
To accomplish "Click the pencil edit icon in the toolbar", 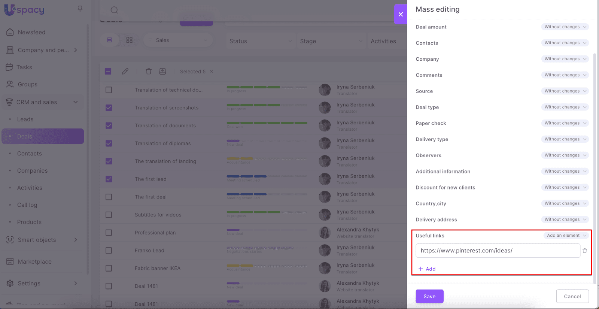I will (x=125, y=71).
